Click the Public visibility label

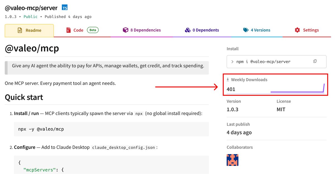pyautogui.click(x=30, y=17)
